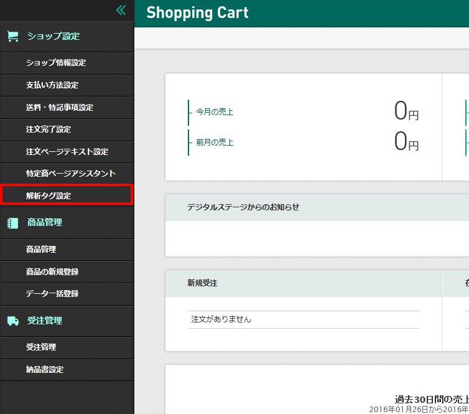
Task: Open 商品の新規登録 page
Action: [x=67, y=272]
